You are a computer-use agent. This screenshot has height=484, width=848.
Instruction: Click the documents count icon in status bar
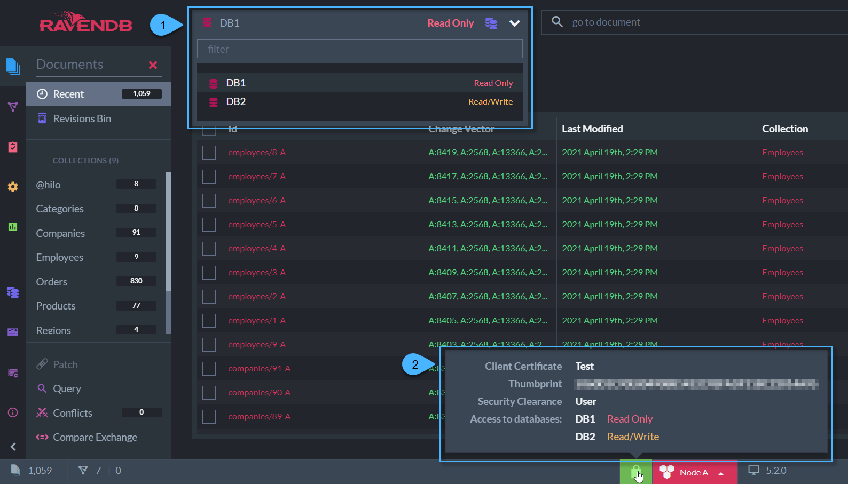coord(16,470)
